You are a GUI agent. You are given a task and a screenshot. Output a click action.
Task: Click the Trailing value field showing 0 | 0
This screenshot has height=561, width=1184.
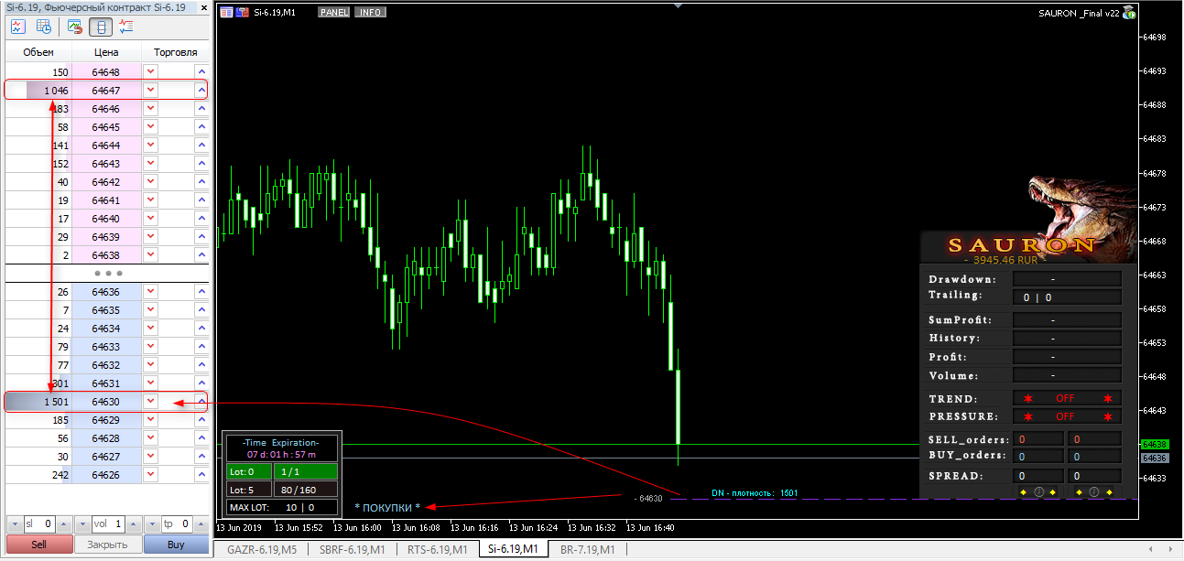tap(1066, 297)
